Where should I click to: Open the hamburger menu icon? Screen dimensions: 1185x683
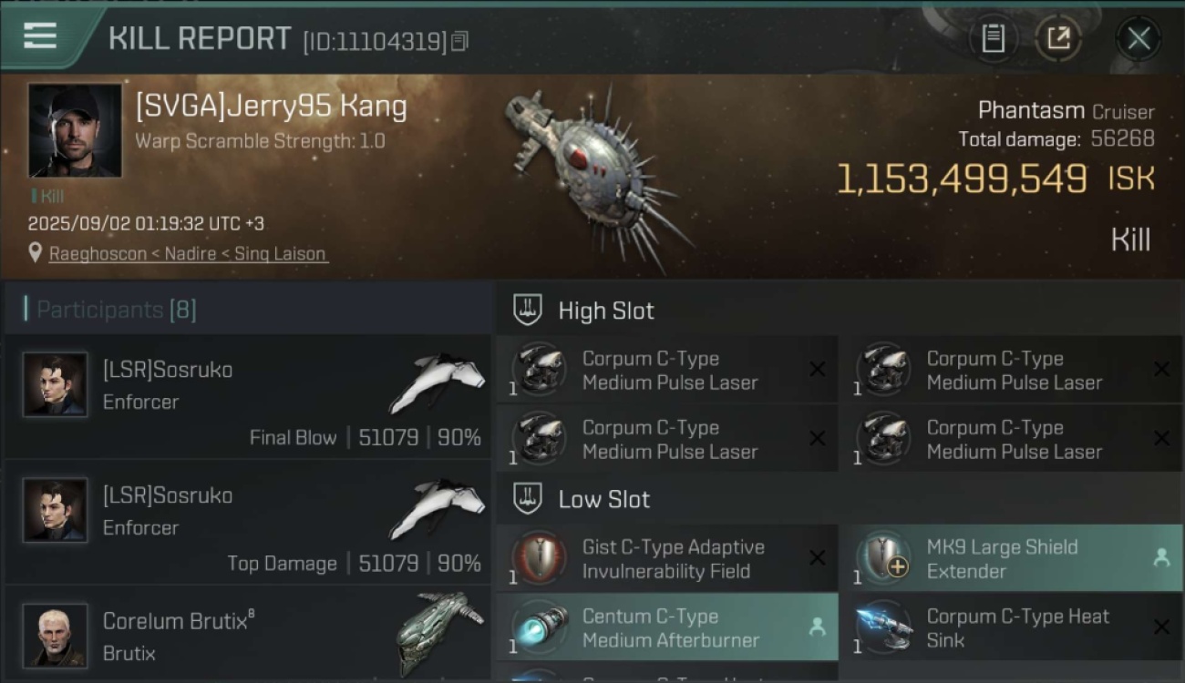[40, 36]
